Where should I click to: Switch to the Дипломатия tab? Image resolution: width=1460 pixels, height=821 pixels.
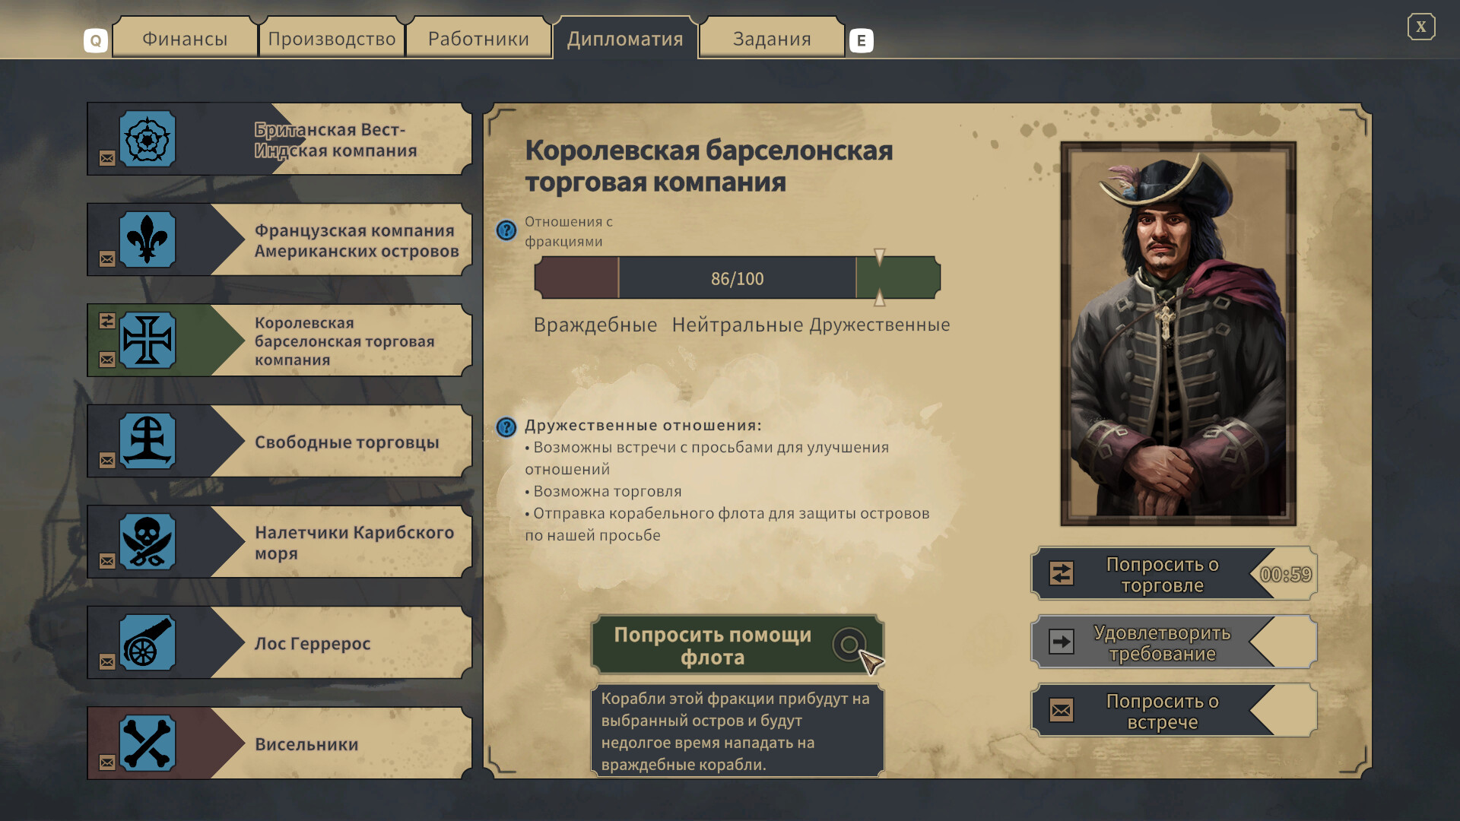click(625, 37)
